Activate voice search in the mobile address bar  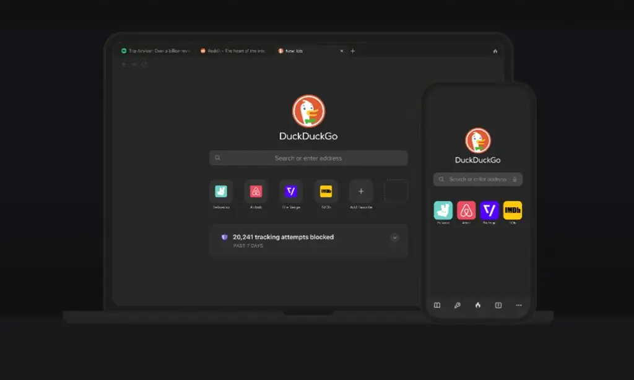515,179
